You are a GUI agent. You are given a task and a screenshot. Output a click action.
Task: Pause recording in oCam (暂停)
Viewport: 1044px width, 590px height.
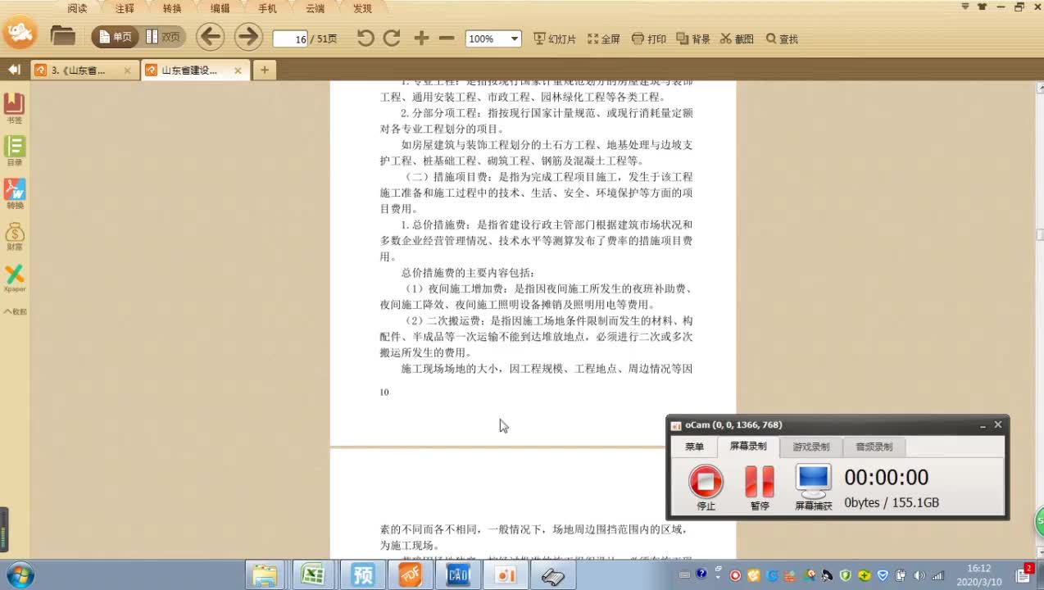tap(760, 488)
